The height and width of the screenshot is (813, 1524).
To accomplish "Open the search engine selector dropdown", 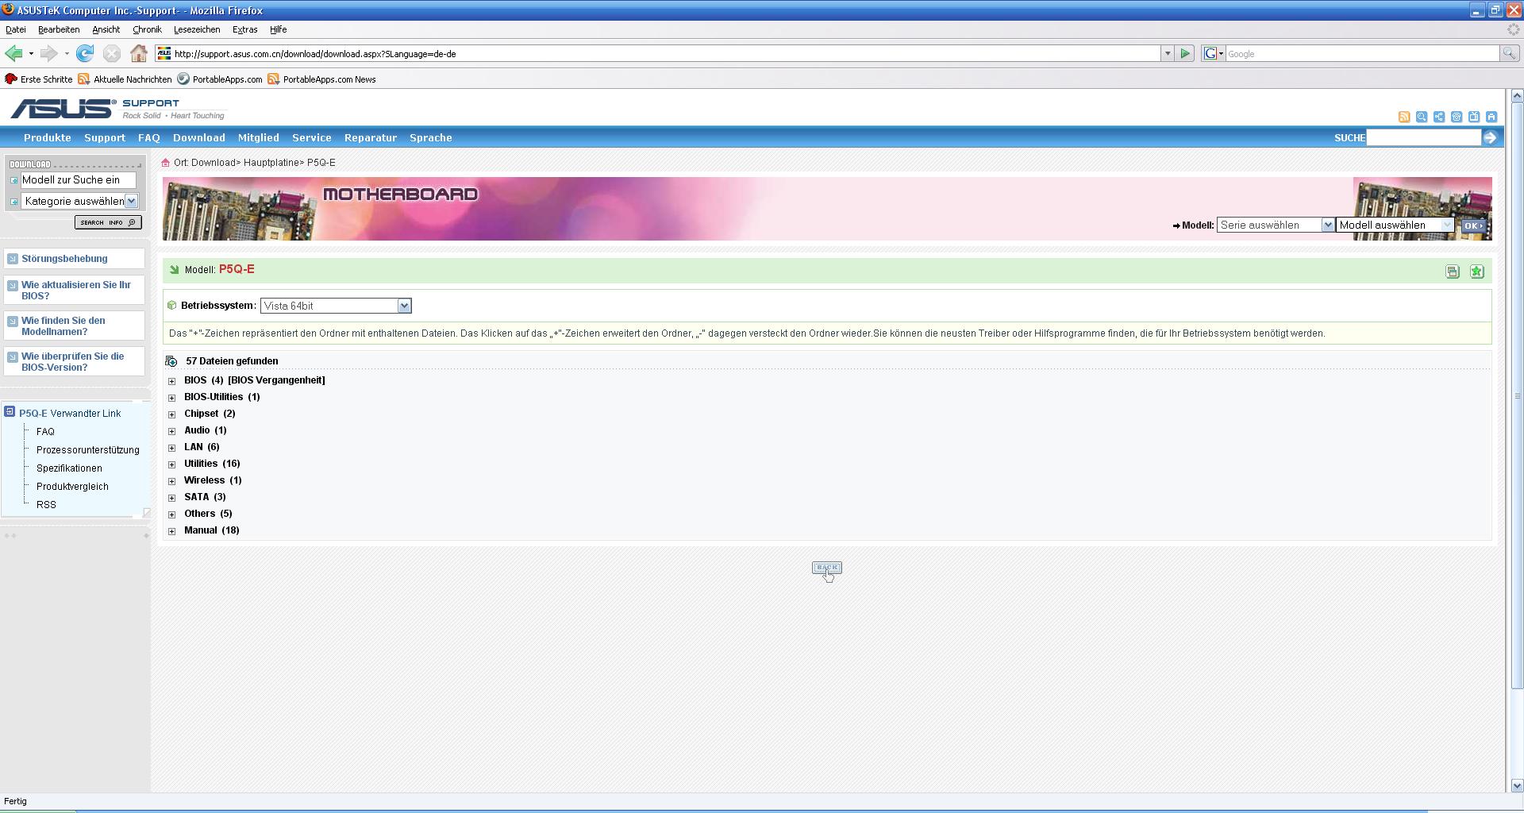I will click(1214, 53).
